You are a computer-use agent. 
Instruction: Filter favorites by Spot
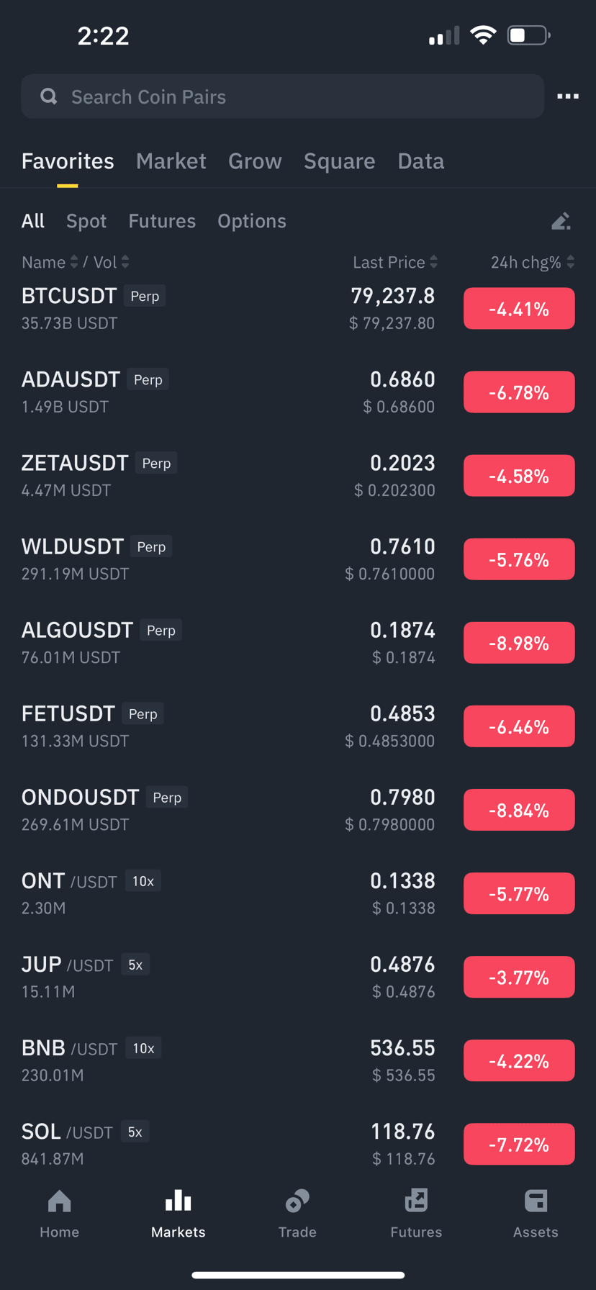pyautogui.click(x=86, y=221)
